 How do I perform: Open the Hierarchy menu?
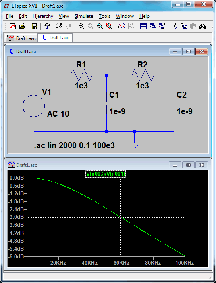point(43,16)
